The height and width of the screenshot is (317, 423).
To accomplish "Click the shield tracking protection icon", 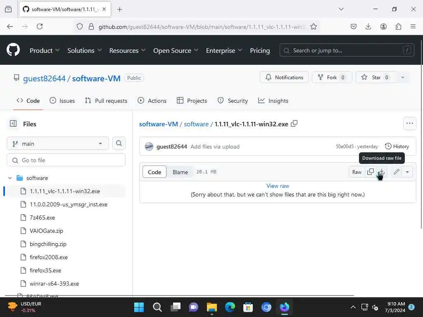I will 80,26.
